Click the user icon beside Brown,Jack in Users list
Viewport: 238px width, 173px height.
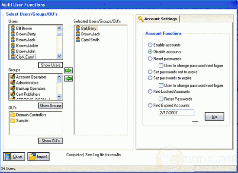tap(13, 40)
